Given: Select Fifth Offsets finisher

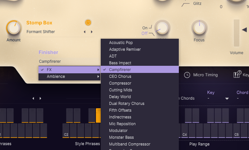Looking at the screenshot, I should [140, 110].
